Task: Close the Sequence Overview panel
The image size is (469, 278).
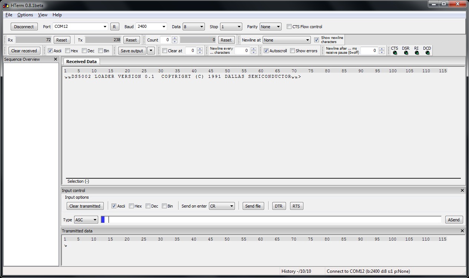Action: coord(56,59)
